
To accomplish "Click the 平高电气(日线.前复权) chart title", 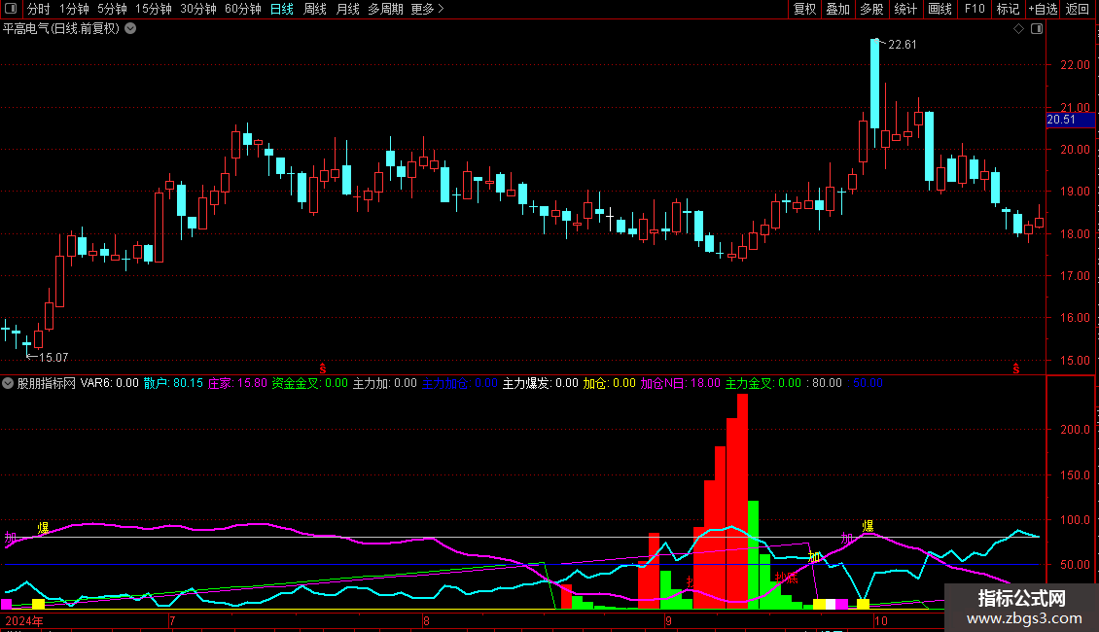I will (61, 29).
